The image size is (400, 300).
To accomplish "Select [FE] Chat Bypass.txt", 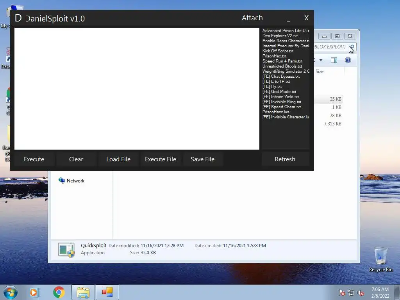I will click(281, 76).
